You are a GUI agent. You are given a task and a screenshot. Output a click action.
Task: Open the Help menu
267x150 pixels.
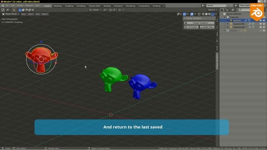pos(37,5)
